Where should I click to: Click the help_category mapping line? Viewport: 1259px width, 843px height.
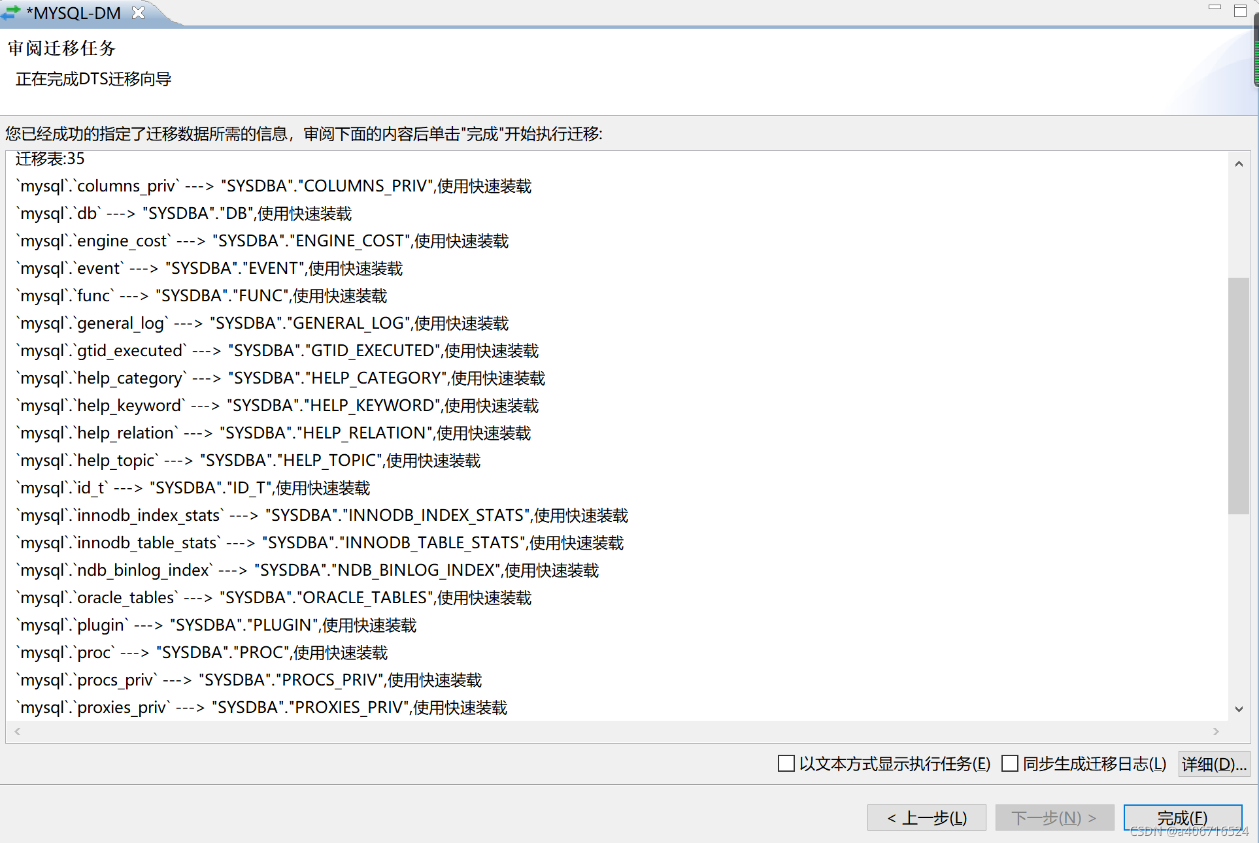[280, 378]
